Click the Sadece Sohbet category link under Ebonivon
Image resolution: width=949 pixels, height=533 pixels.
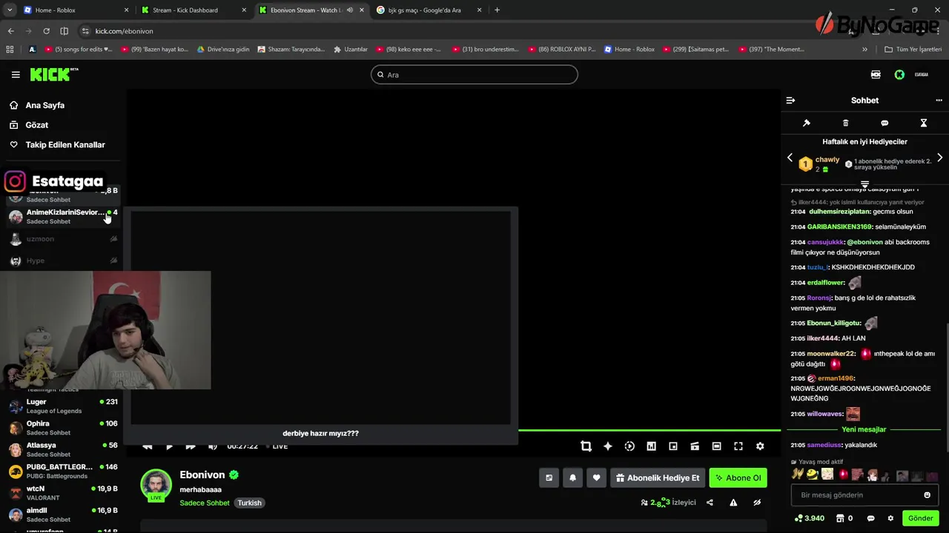pos(205,503)
